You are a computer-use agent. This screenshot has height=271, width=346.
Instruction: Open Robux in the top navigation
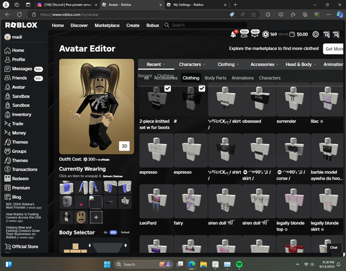[x=152, y=25]
